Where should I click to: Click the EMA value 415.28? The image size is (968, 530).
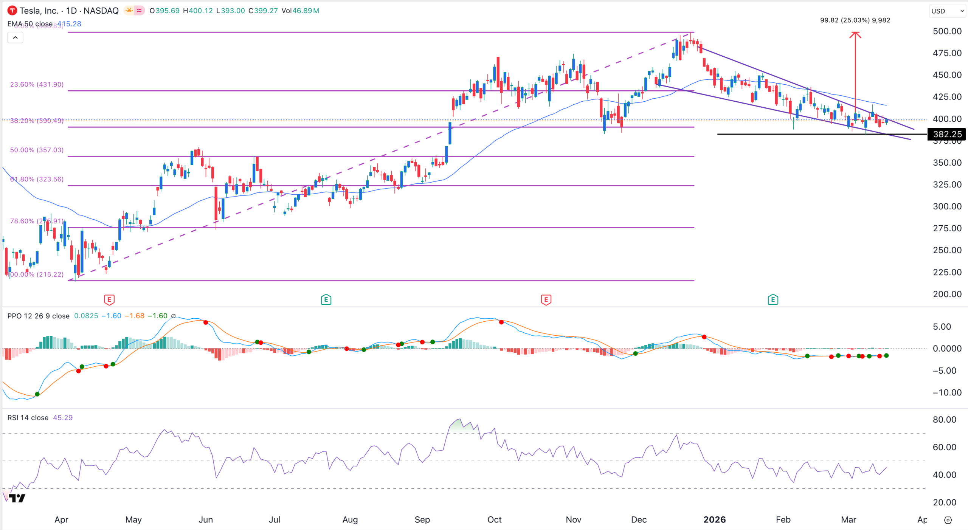pos(69,24)
